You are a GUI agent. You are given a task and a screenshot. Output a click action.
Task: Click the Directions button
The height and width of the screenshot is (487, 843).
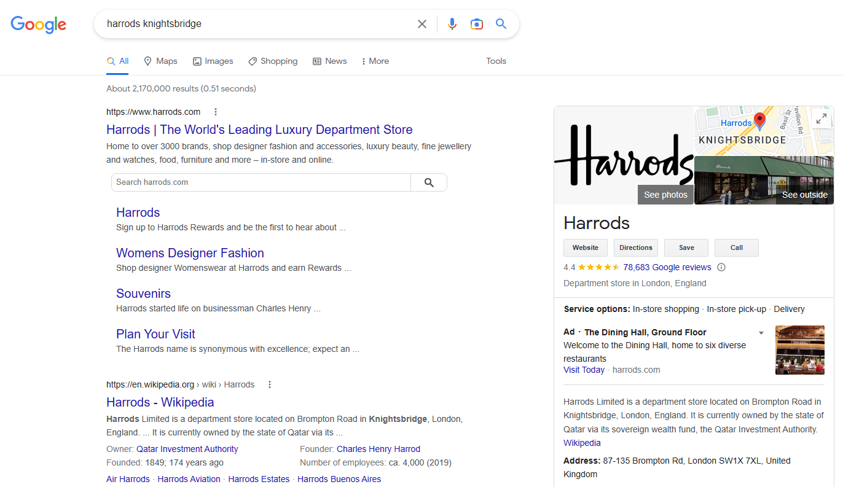pos(636,247)
